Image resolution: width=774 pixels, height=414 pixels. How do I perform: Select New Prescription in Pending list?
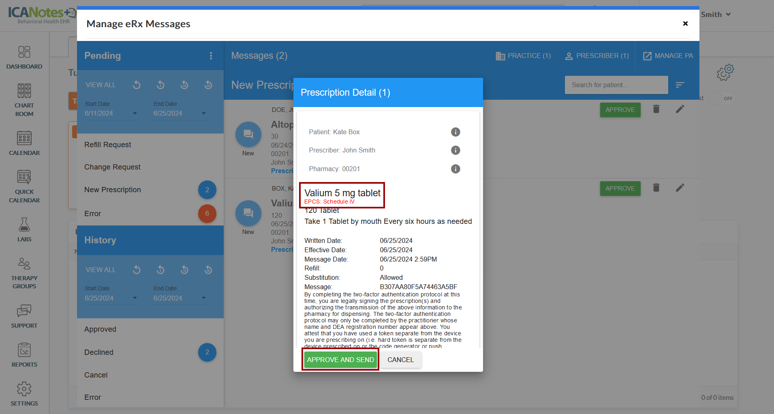click(x=113, y=190)
